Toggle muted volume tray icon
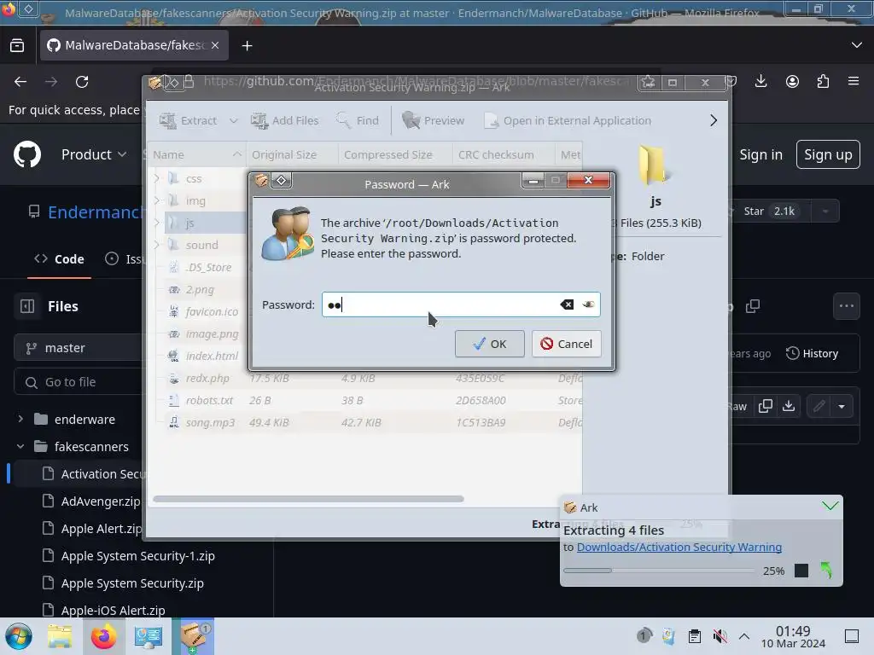Image resolution: width=874 pixels, height=655 pixels. pos(720,636)
